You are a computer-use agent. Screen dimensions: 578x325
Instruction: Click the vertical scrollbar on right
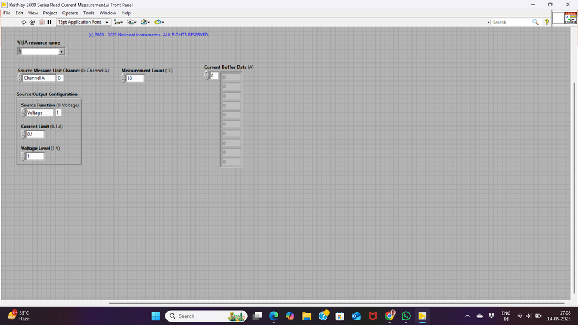(574, 188)
